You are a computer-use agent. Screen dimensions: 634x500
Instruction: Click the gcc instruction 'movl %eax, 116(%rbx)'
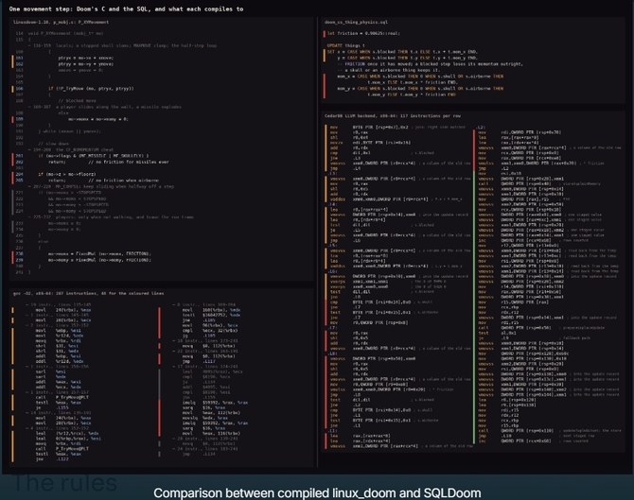(211, 433)
